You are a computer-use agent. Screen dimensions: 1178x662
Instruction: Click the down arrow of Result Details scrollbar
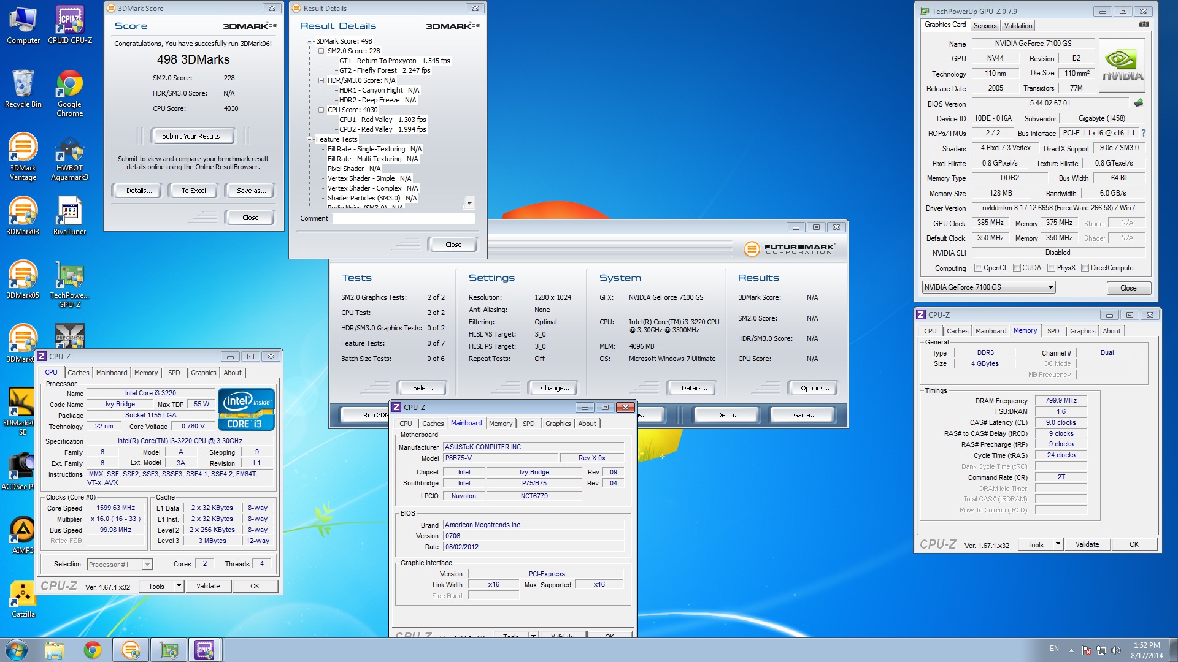pos(469,202)
